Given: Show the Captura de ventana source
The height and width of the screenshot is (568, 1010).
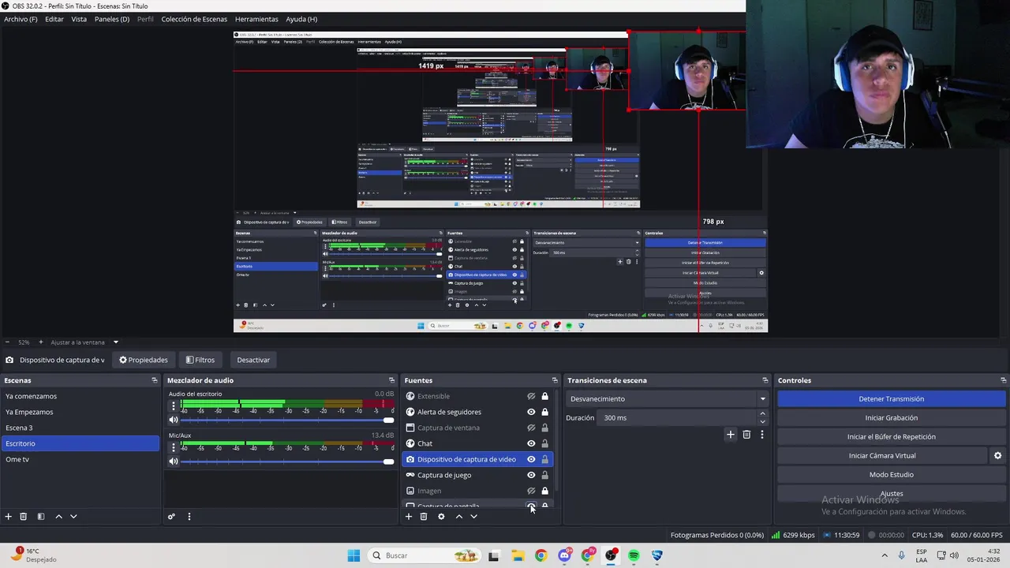Looking at the screenshot, I should [531, 428].
